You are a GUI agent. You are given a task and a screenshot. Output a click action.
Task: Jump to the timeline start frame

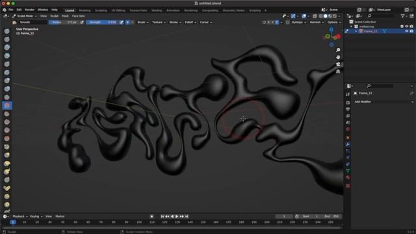pos(162,216)
